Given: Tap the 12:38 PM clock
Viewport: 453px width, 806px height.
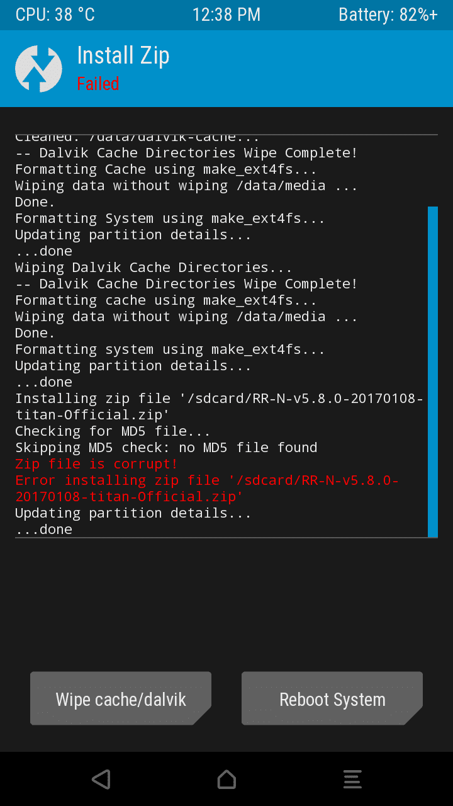Looking at the screenshot, I should click(x=226, y=15).
